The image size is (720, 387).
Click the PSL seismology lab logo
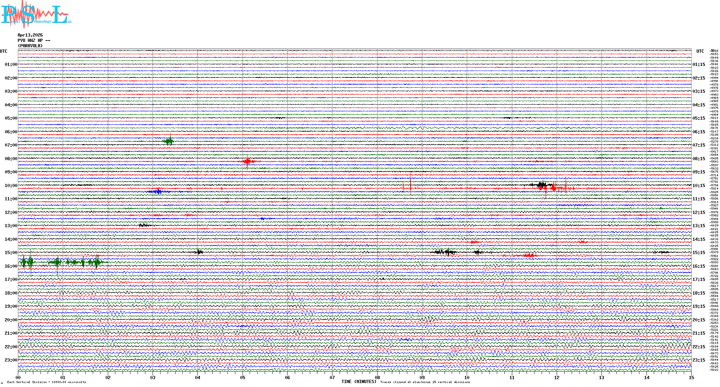35,14
